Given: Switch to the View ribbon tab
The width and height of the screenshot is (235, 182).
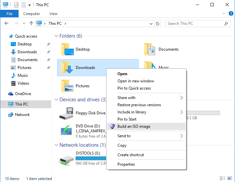Looking at the screenshot, I should pos(53,14).
